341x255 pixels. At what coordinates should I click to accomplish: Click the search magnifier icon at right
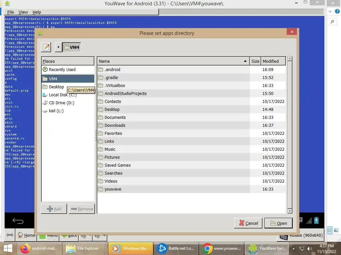tap(332, 22)
